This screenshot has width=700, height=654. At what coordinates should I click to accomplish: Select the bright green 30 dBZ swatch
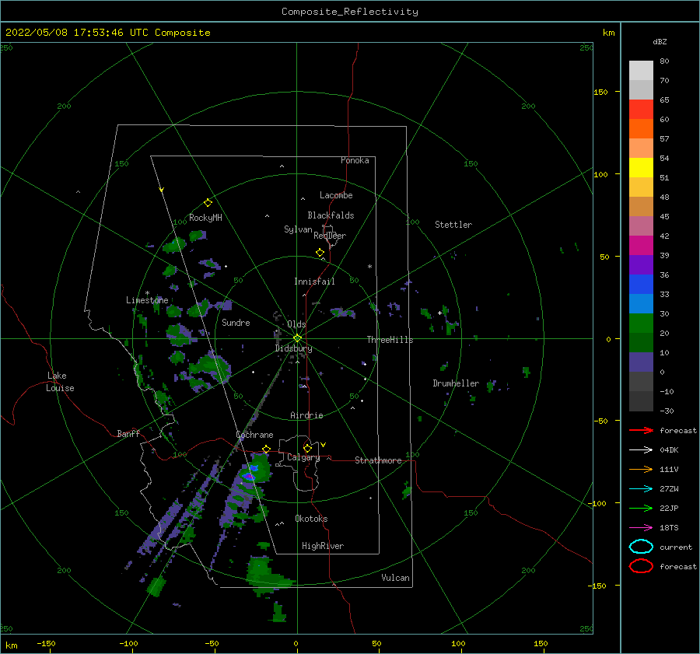click(641, 323)
